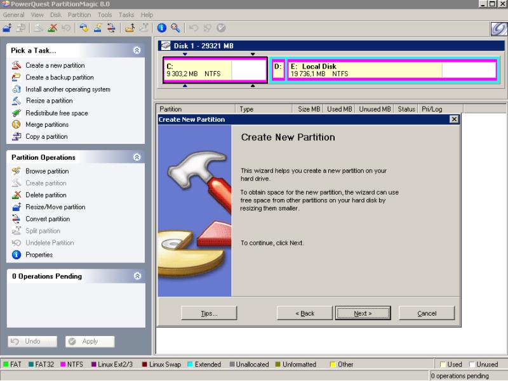The width and height of the screenshot is (508, 381).
Task: Click Next in the Create New Partition wizard
Action: coord(363,313)
